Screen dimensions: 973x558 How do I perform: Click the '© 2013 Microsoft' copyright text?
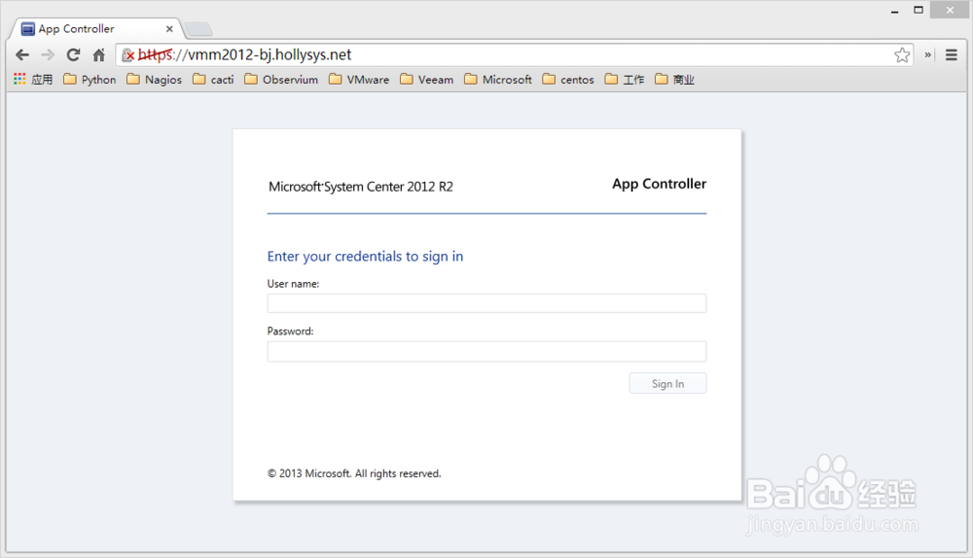pyautogui.click(x=354, y=473)
